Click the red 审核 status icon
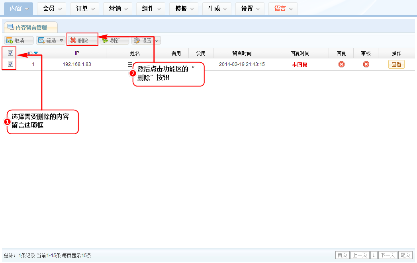Screen dimensions: 417x263 [x=366, y=64]
